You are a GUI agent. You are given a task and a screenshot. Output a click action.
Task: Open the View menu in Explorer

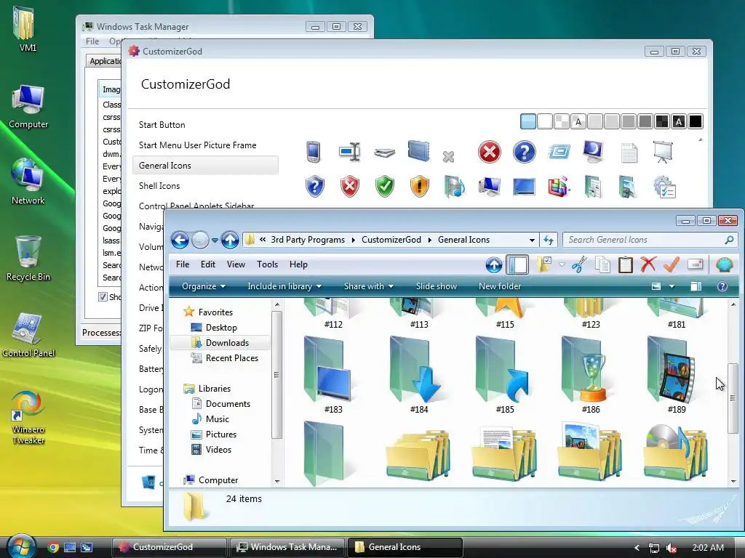click(236, 264)
